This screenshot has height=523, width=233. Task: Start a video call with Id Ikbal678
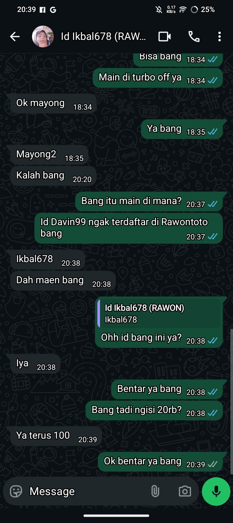(165, 37)
